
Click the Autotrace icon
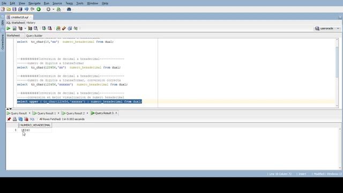click(x=30, y=28)
